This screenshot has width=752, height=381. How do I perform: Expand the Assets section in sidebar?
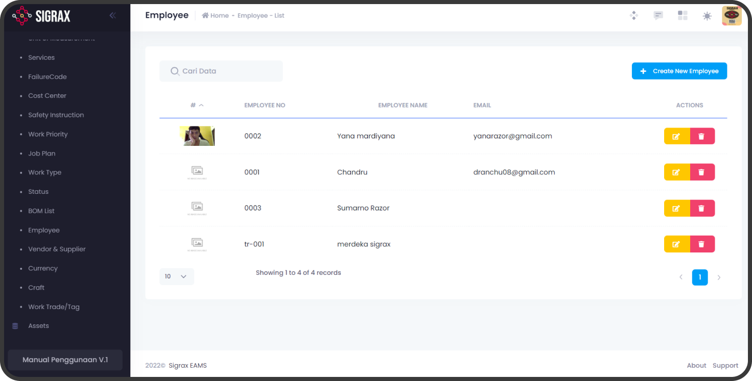point(38,326)
